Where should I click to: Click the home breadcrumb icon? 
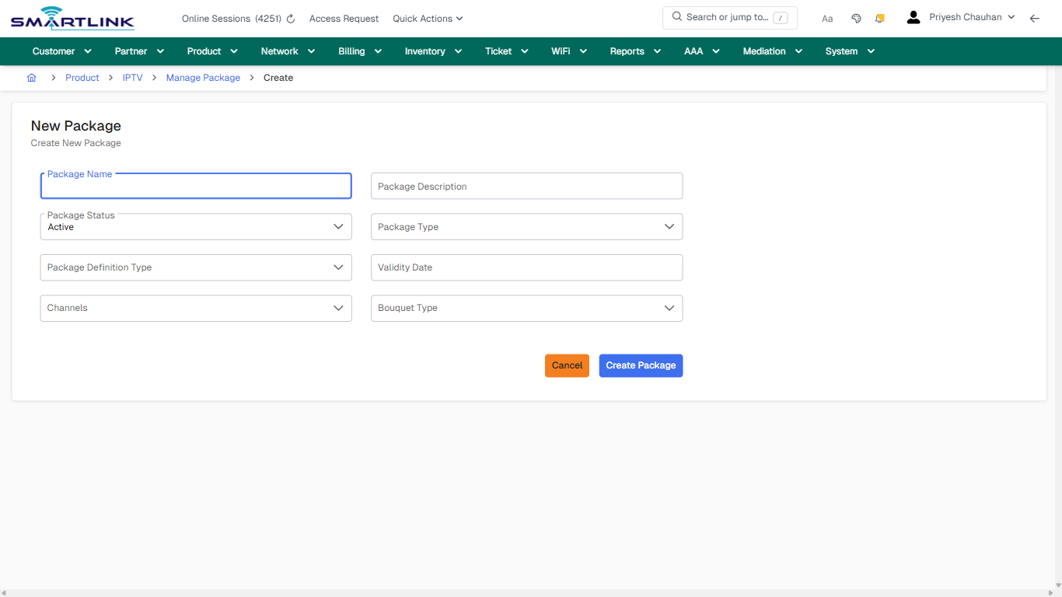[31, 77]
